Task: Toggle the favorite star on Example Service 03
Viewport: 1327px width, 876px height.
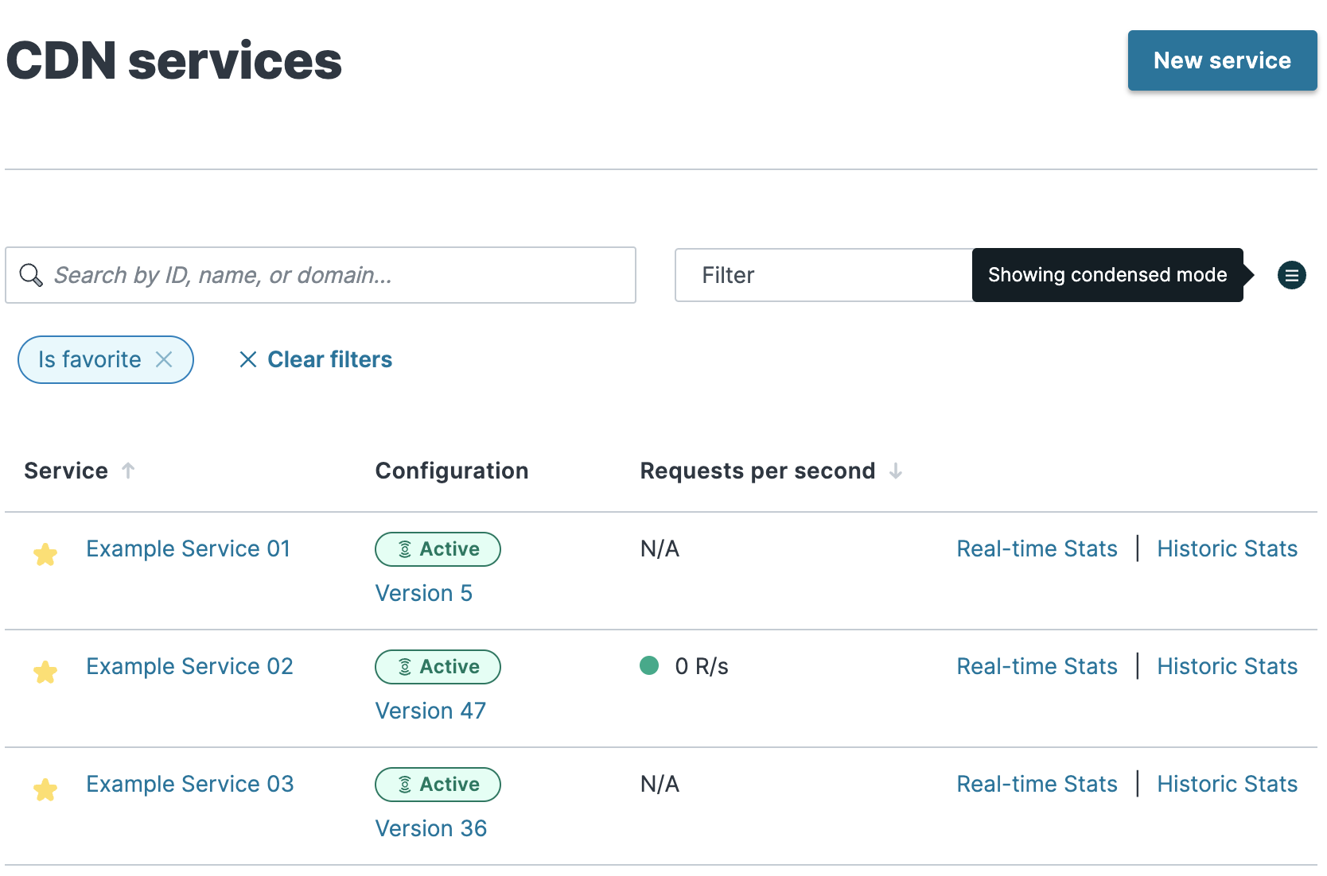Action: 45,789
